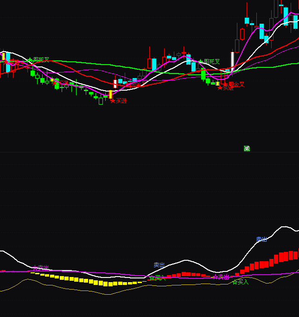
Task: Select the tall white candle before the breakout
Action: click(x=232, y=61)
